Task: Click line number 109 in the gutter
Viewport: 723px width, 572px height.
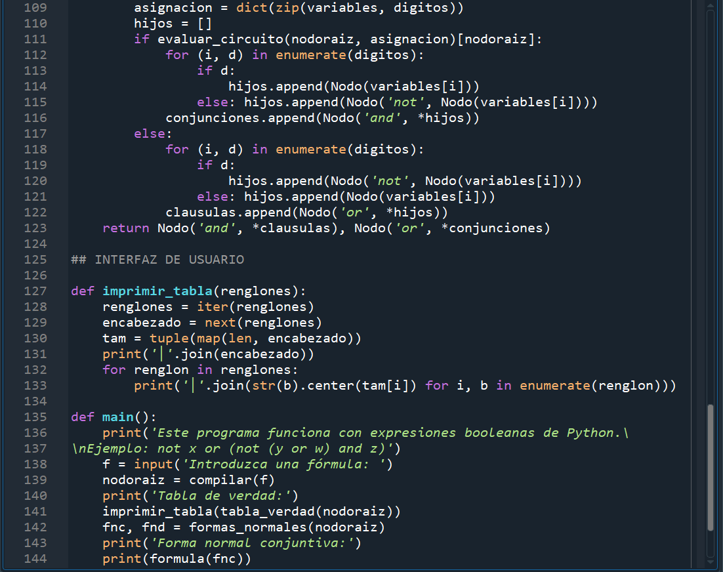Action: point(36,7)
